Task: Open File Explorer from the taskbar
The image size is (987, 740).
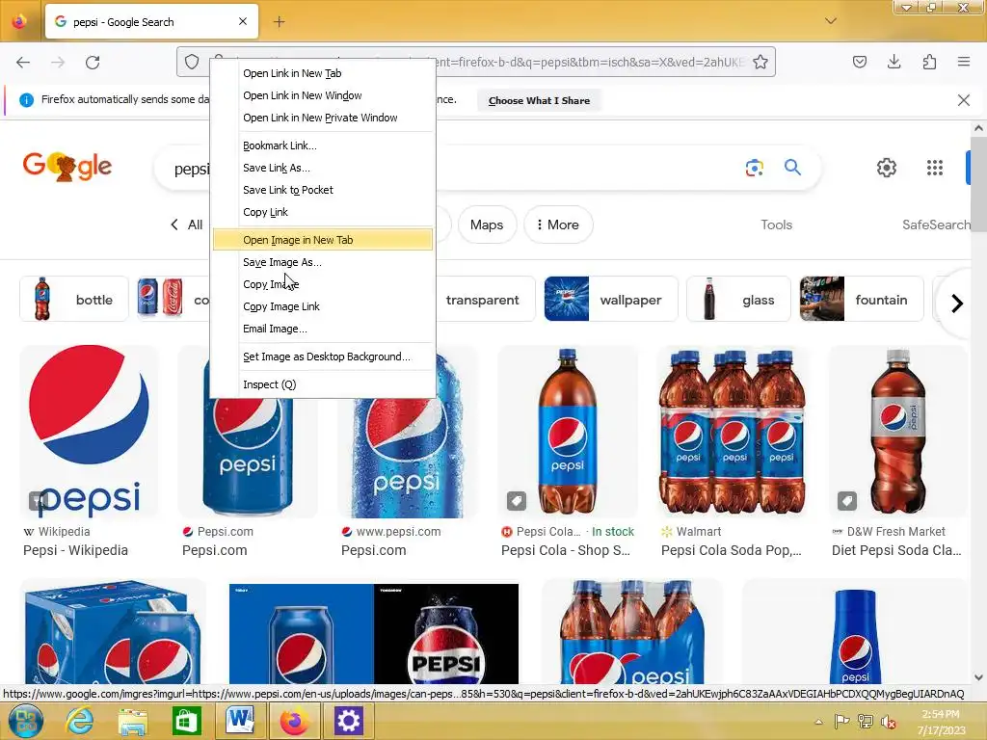Action: click(133, 721)
